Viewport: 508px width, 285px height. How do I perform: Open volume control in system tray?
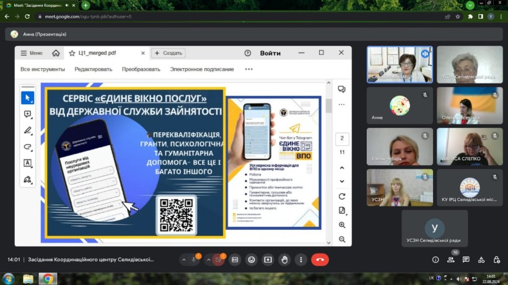point(458,279)
